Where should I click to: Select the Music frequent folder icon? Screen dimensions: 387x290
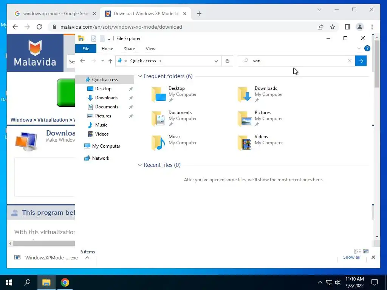pyautogui.click(x=159, y=142)
